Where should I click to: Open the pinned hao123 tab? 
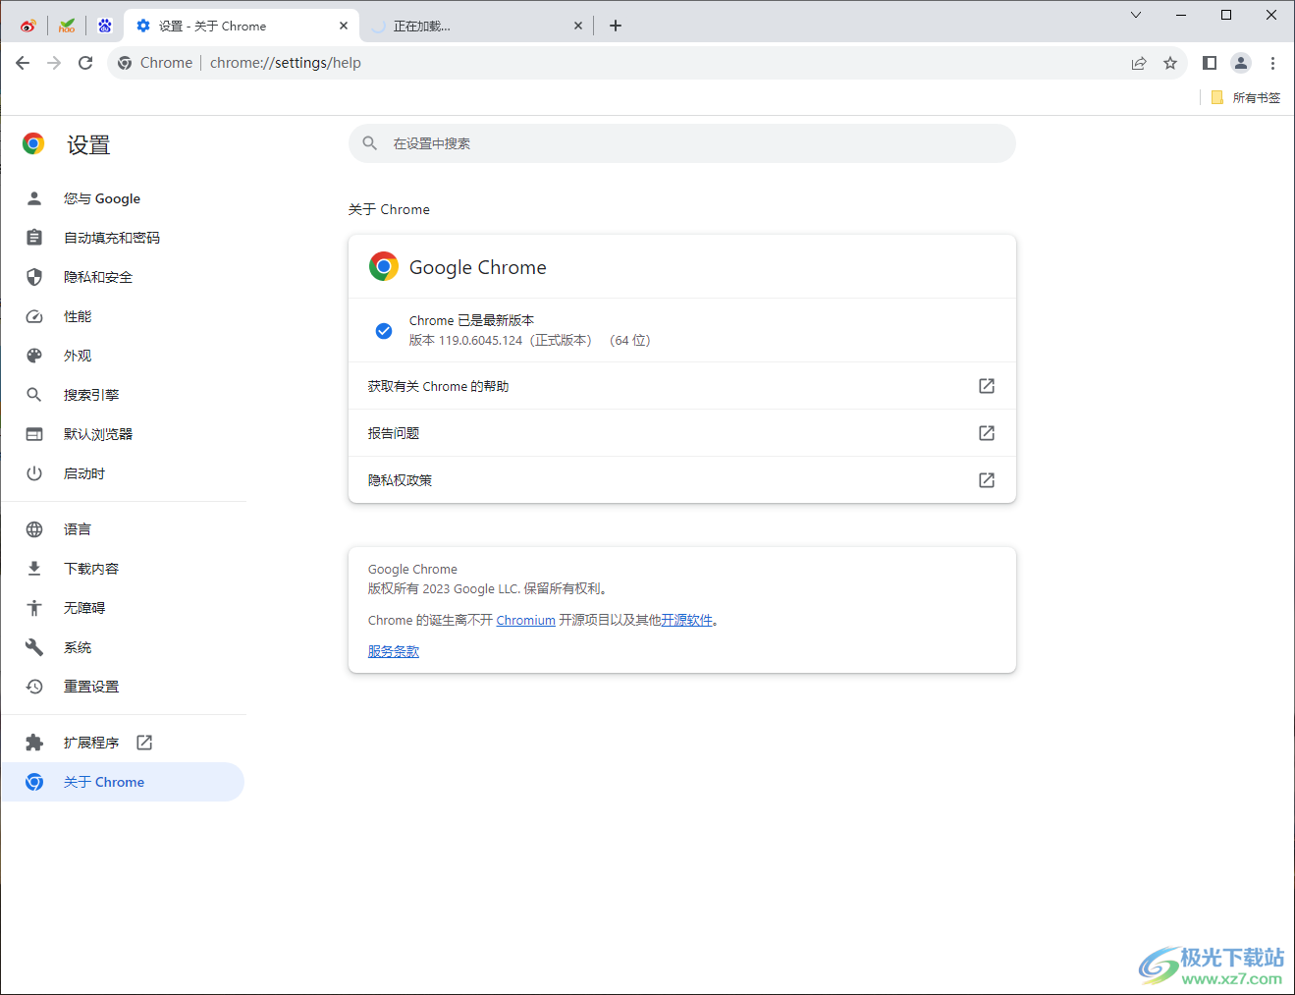67,26
